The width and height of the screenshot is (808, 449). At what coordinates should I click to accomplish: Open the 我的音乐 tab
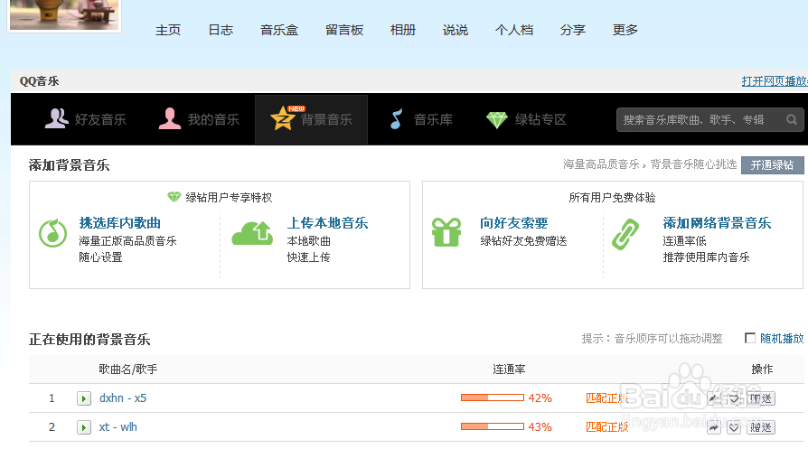(199, 119)
